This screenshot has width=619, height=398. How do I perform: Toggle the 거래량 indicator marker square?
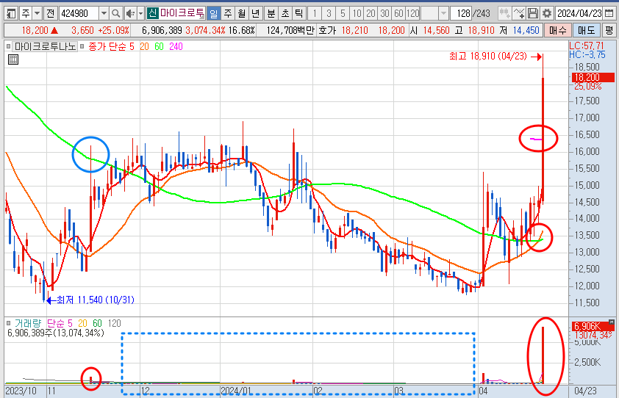(x=9, y=323)
